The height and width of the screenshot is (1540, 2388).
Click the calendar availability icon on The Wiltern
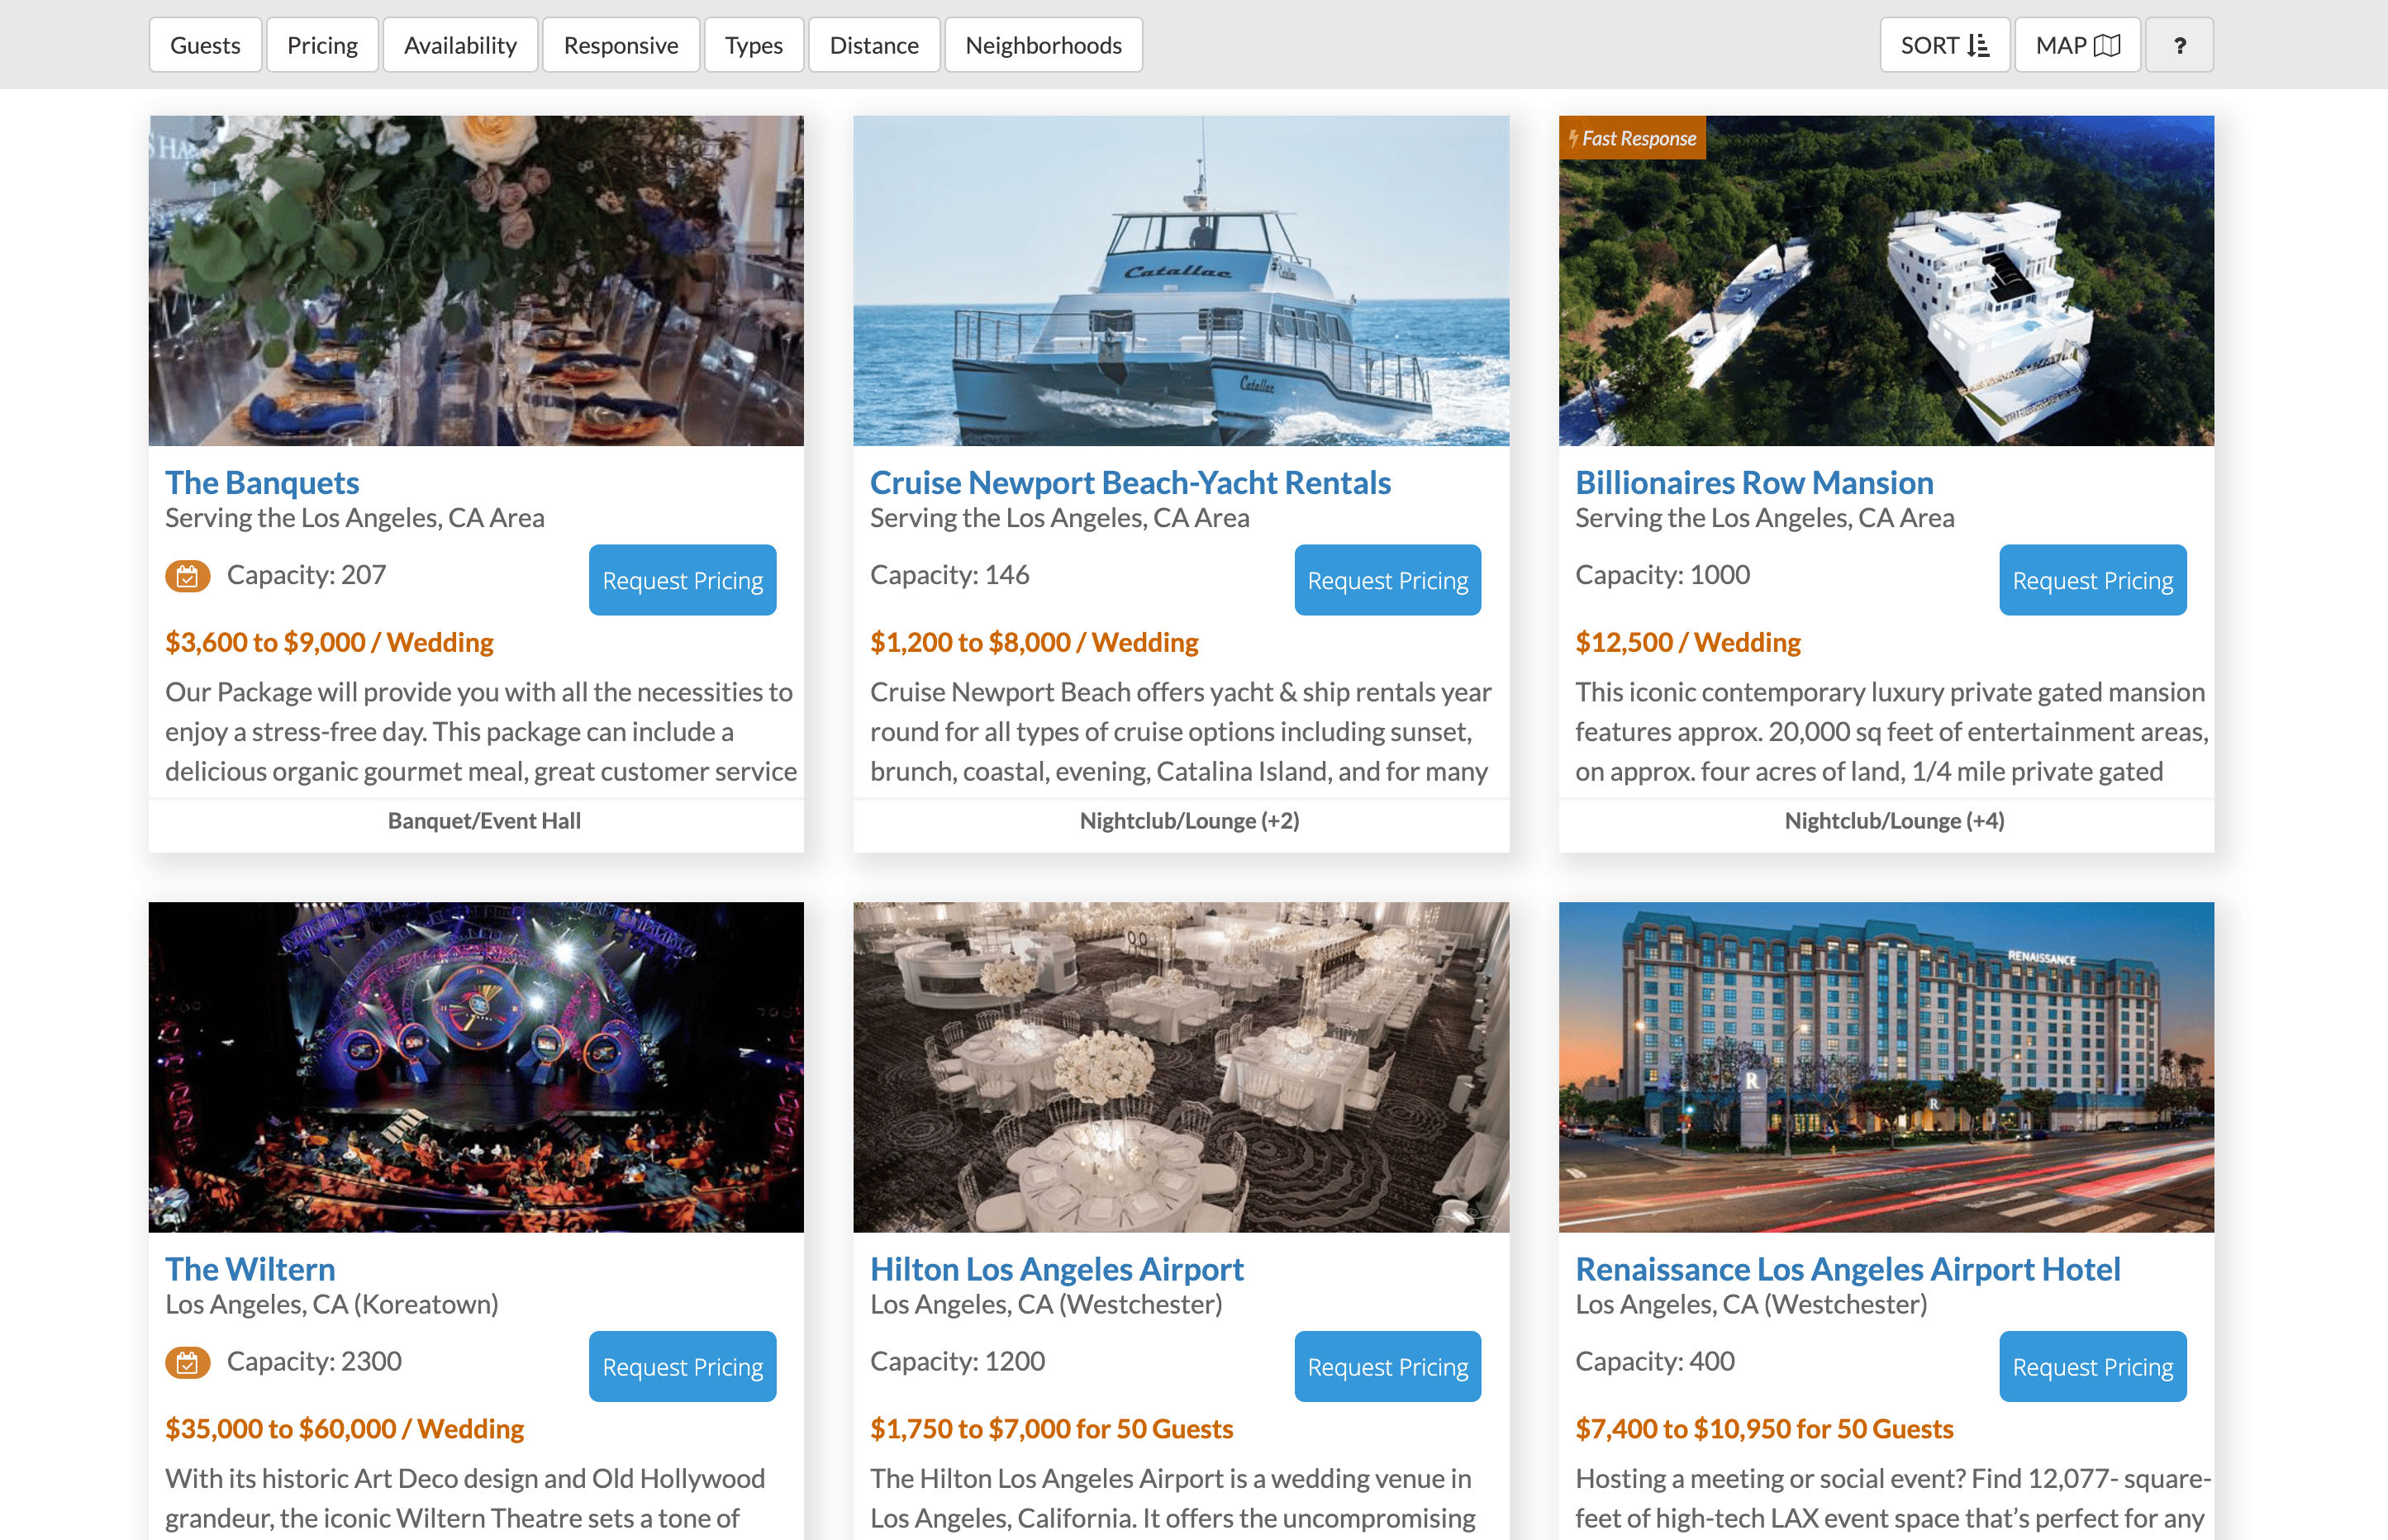tap(187, 1362)
